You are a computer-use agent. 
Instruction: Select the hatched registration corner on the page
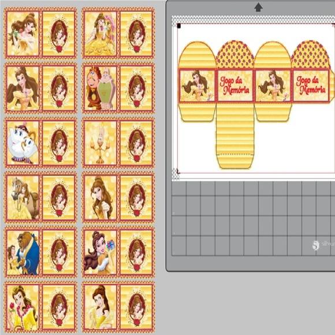pyautogui.click(x=176, y=174)
